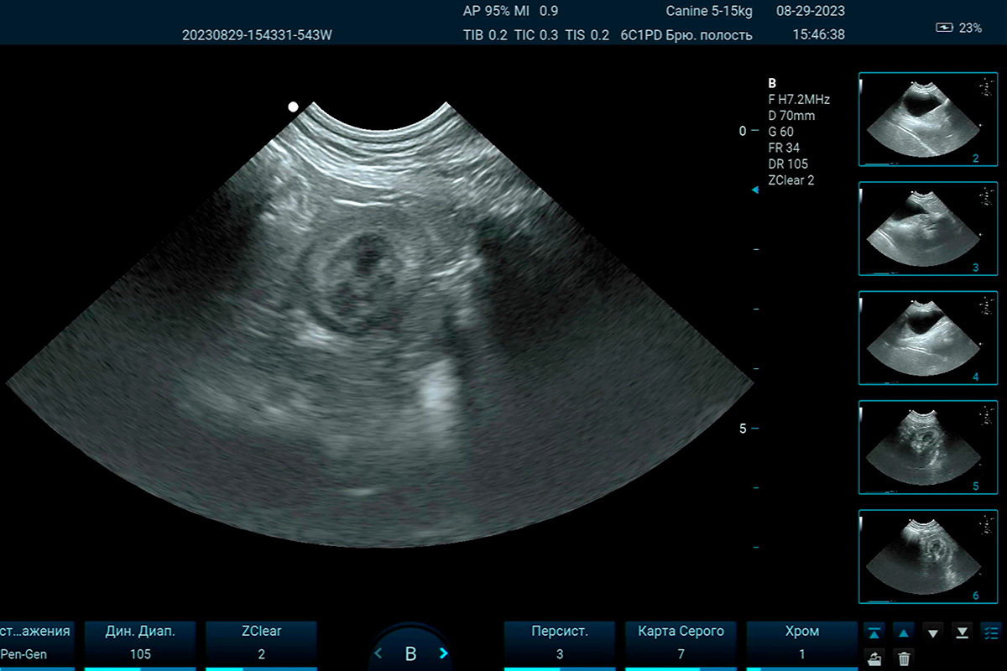The width and height of the screenshot is (1007, 671).
Task: Delete selected image with trash icon
Action: click(x=904, y=658)
